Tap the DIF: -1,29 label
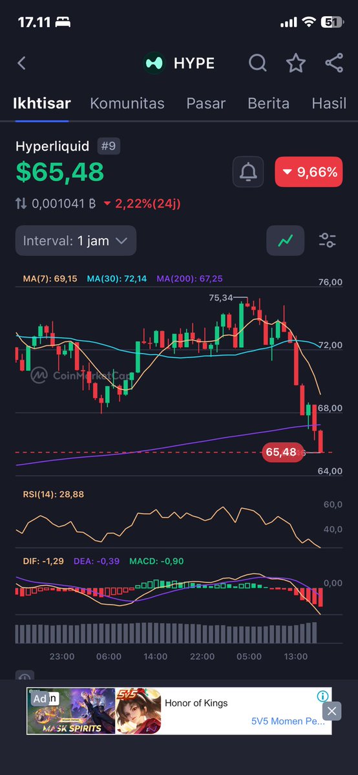 pos(43,561)
